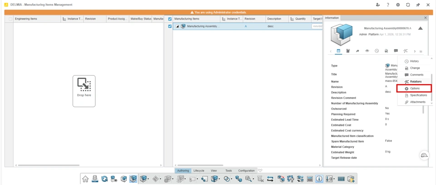436x185 pixels.
Task: Switch to the Authoring tab
Action: (x=183, y=171)
